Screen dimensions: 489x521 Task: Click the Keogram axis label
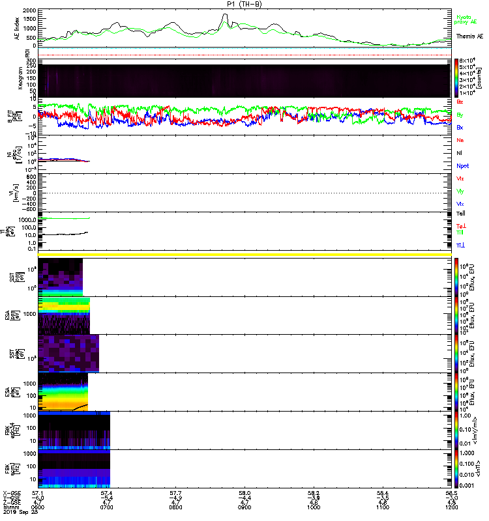coord(20,78)
